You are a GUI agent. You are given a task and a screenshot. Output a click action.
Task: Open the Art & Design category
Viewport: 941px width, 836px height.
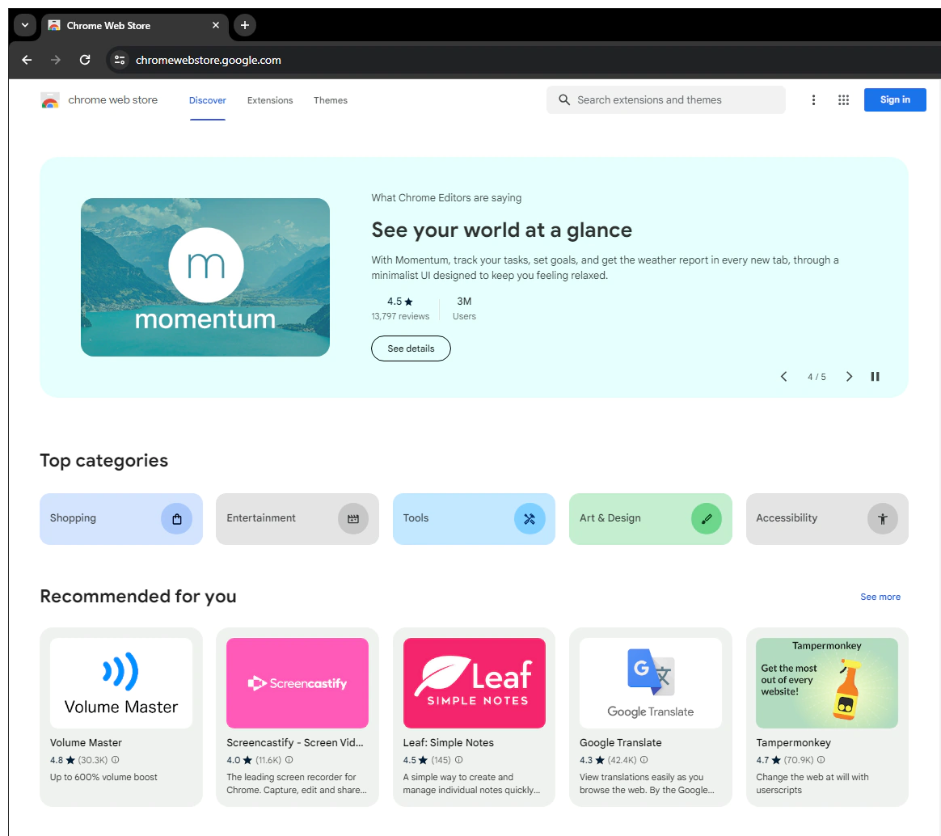pos(651,518)
